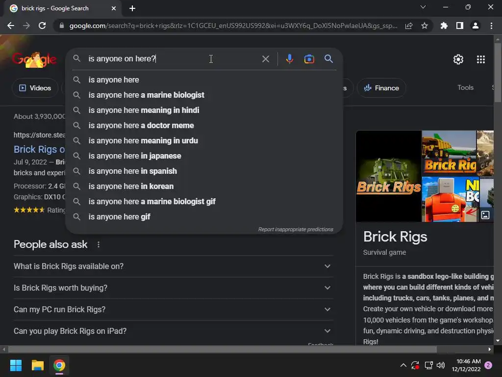Bookmark this page with the star icon
Viewport: 502px width, 377px height.
click(x=425, y=26)
